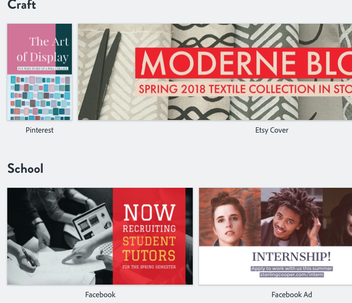Select the Facebook Ad caption

click(x=291, y=294)
